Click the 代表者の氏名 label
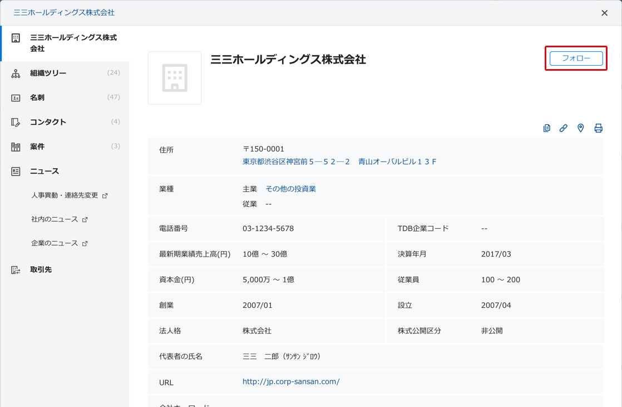622x407 pixels. 181,356
